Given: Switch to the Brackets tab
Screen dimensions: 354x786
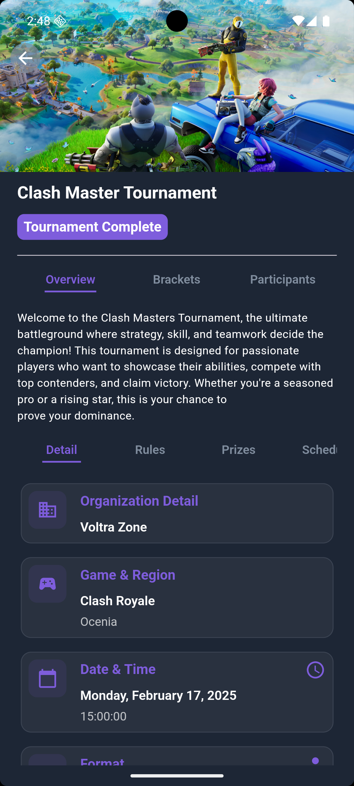Looking at the screenshot, I should [x=177, y=279].
